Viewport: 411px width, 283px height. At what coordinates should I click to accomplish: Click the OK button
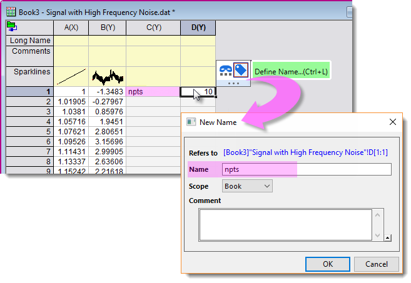point(328,264)
